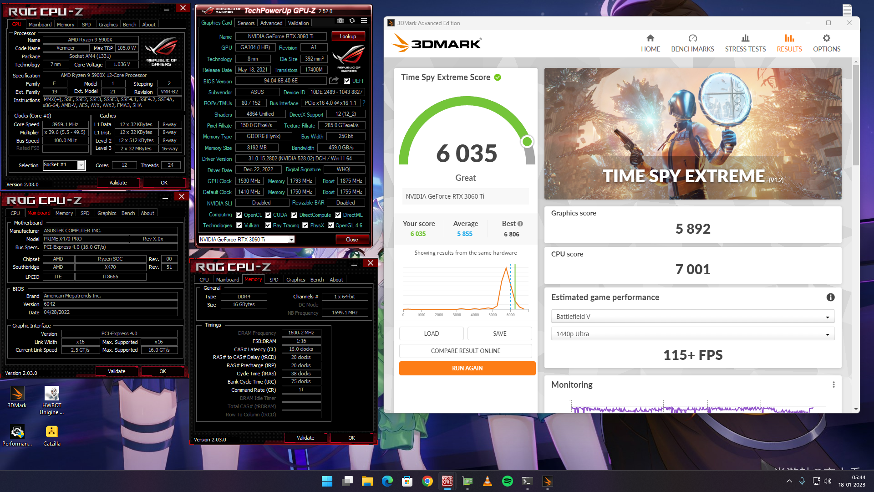Toggle OpenCL checkbox
This screenshot has height=492, width=874.
(x=239, y=215)
